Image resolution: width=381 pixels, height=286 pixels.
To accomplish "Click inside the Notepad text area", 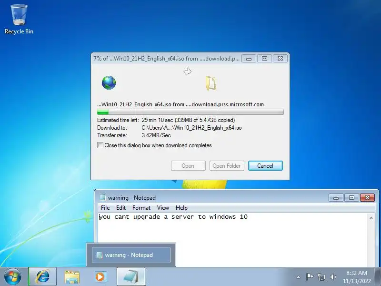I will pos(233,240).
